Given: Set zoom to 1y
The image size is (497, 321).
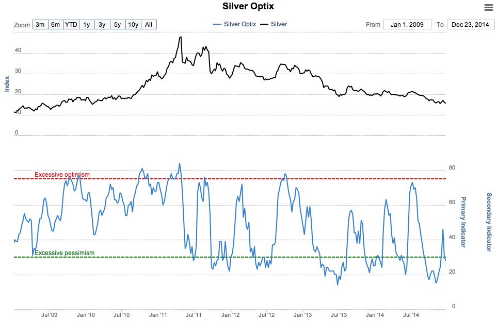Looking at the screenshot, I should point(87,25).
